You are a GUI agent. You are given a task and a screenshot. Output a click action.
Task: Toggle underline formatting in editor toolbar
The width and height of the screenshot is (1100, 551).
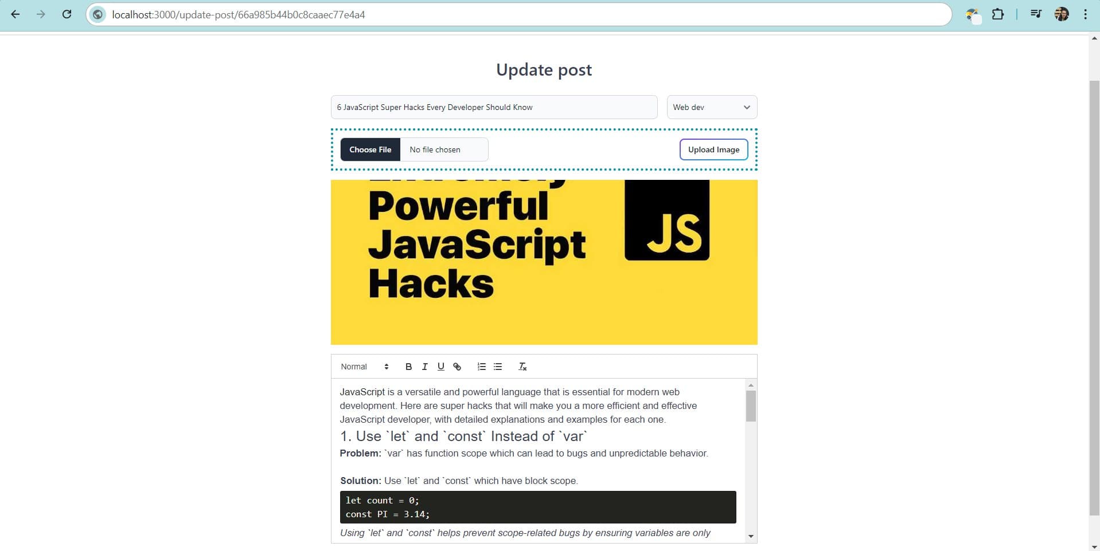coord(440,367)
